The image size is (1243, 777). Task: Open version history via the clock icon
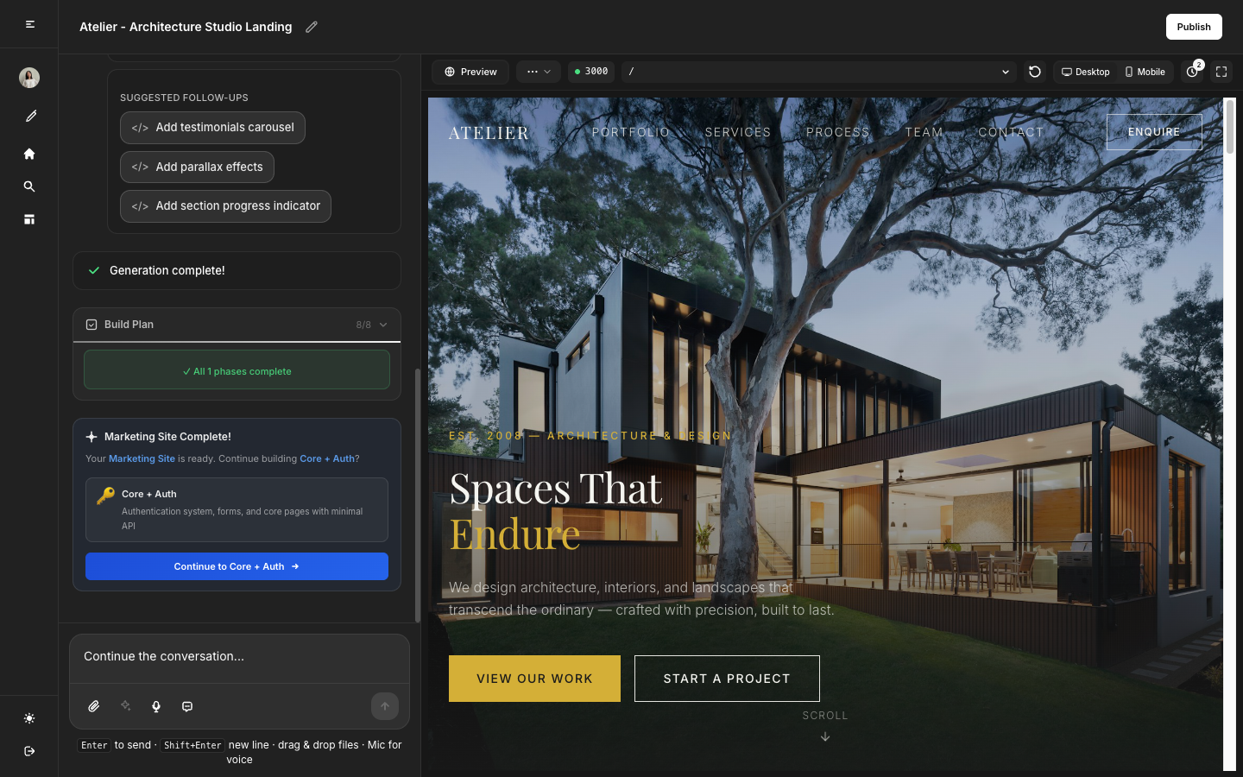(x=1191, y=72)
